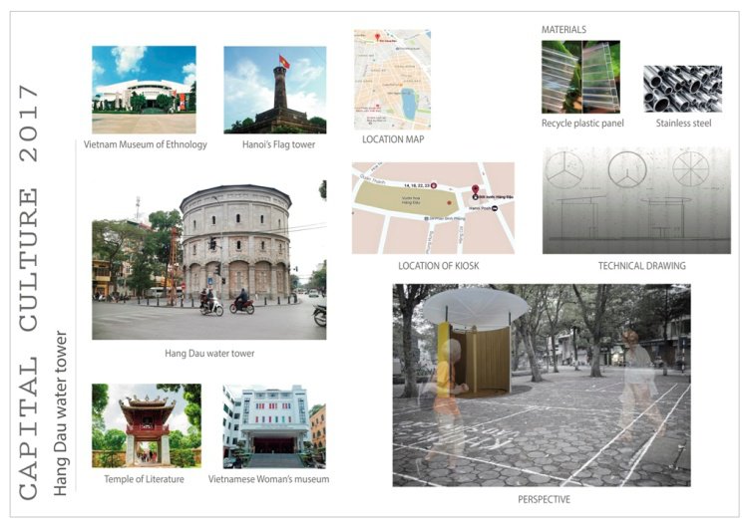Click the vertical 'CAPITAL CULTURE 2017' title
Image resolution: width=749 pixels, height=529 pixels.
click(29, 292)
